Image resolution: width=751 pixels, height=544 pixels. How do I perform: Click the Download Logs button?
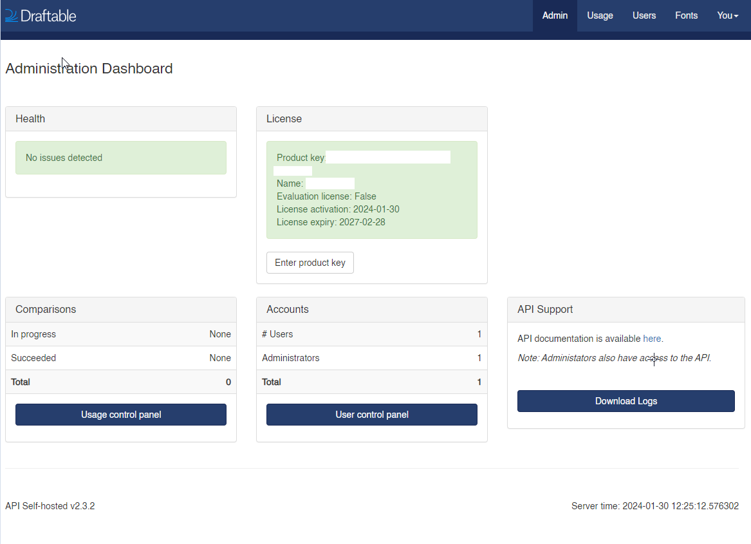click(626, 401)
